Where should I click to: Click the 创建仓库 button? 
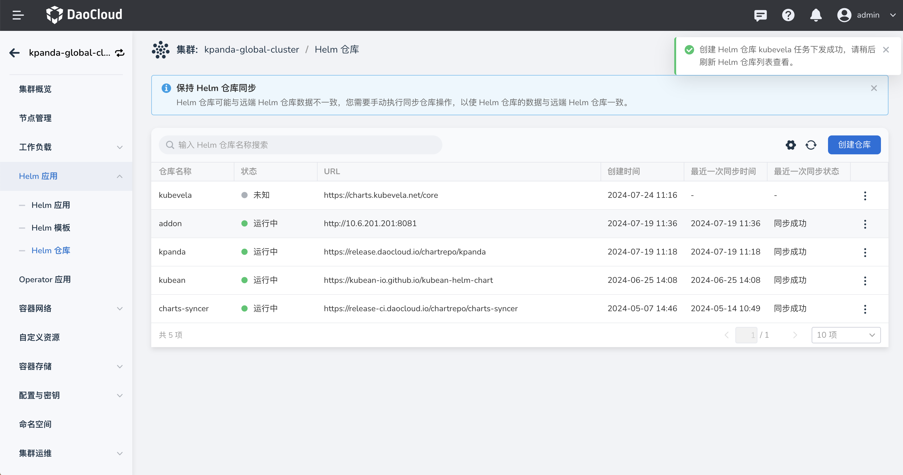pos(854,145)
